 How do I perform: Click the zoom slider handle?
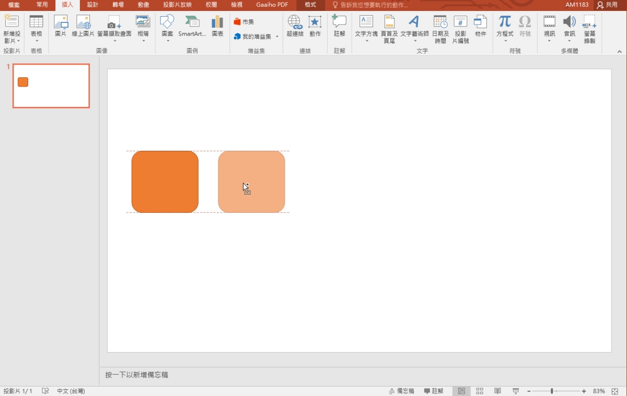click(552, 391)
